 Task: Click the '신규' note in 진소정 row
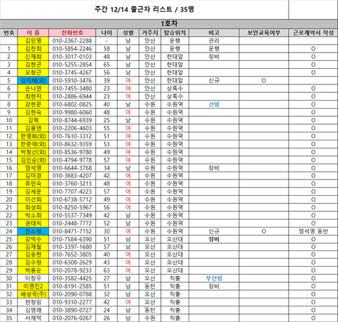click(214, 231)
